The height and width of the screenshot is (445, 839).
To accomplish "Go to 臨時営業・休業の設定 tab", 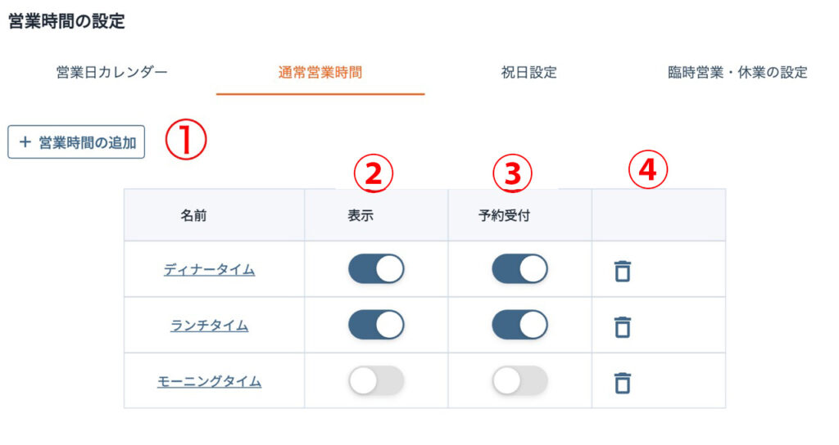I will tap(737, 73).
